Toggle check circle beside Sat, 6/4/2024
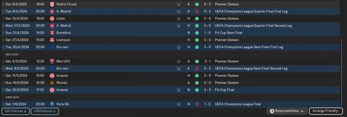The width and height of the screenshot is (347, 117). (x=4, y=4)
